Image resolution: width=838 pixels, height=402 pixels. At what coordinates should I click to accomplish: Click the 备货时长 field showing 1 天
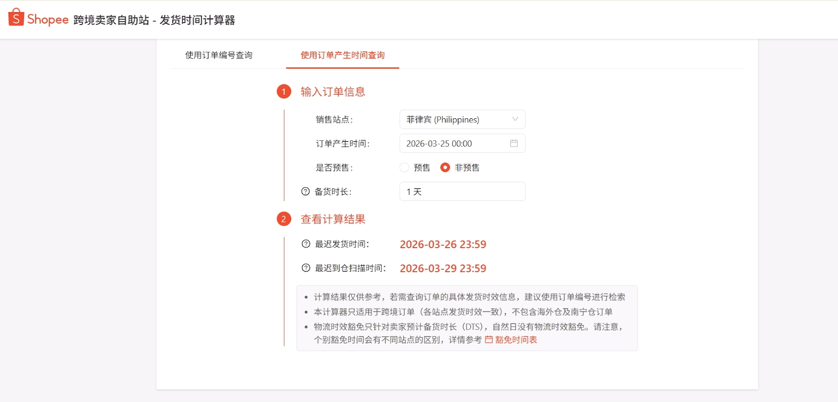(462, 192)
